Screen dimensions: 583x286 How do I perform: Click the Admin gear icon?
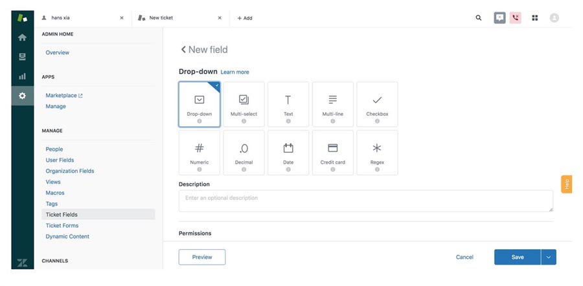click(22, 96)
